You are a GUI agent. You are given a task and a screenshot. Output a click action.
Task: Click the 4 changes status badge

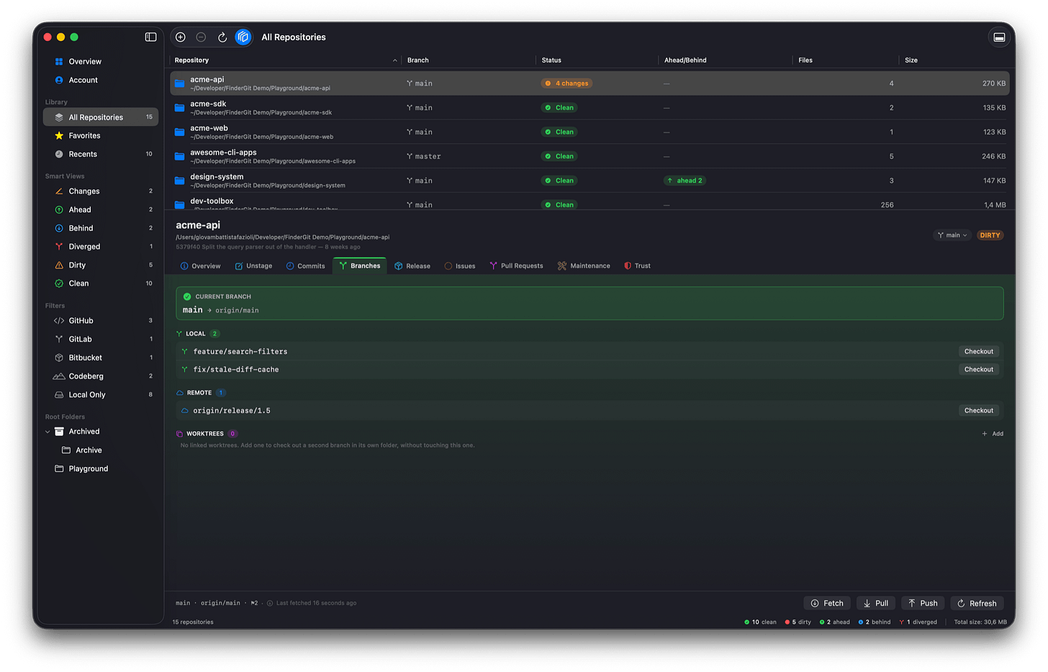566,84
